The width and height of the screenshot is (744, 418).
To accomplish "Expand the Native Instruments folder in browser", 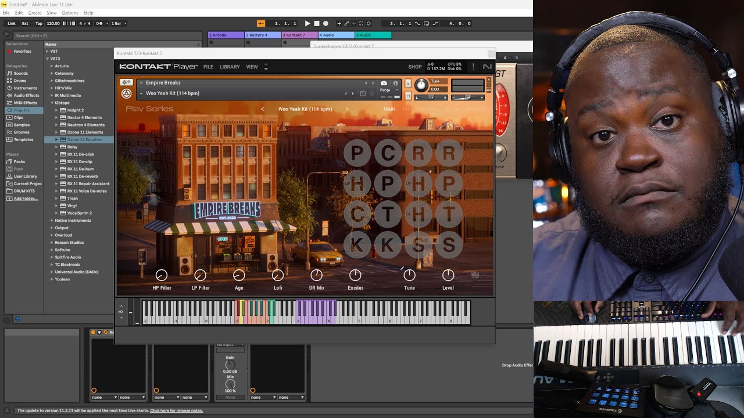I will [x=52, y=221].
